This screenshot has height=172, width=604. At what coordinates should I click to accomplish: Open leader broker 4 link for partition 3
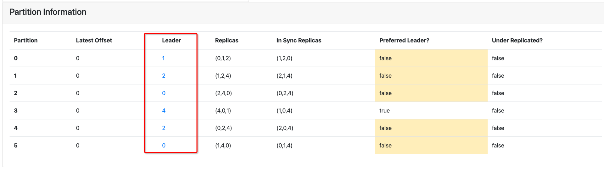[x=164, y=111]
